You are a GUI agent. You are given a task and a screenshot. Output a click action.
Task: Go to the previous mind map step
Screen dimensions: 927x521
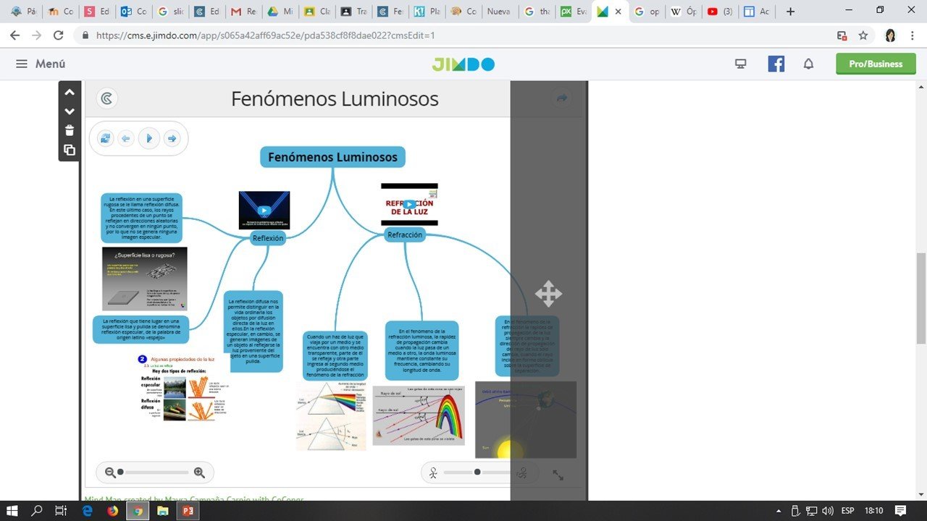pyautogui.click(x=126, y=138)
